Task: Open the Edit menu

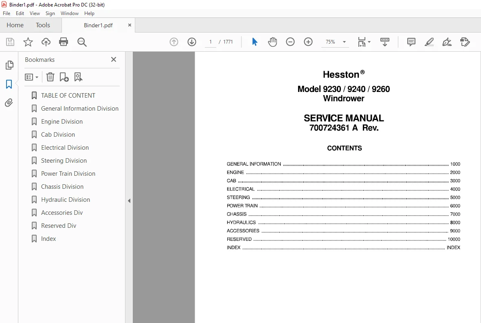Action: click(20, 13)
